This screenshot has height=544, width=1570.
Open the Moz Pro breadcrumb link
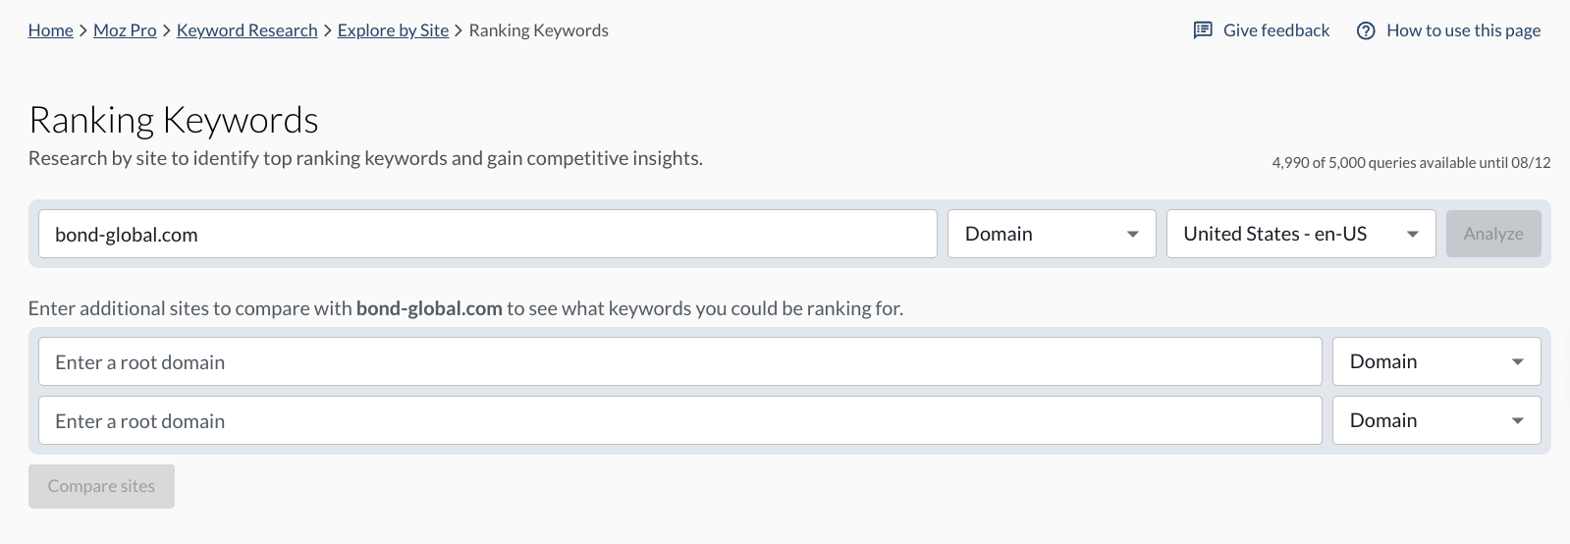point(125,30)
